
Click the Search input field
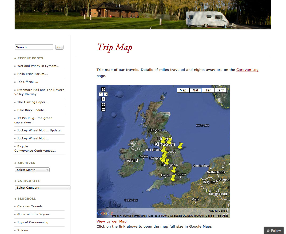[x=34, y=47]
